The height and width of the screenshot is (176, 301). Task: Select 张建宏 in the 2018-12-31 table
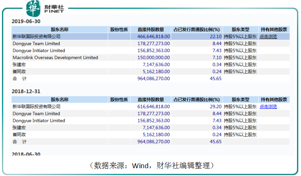[x=19, y=128]
